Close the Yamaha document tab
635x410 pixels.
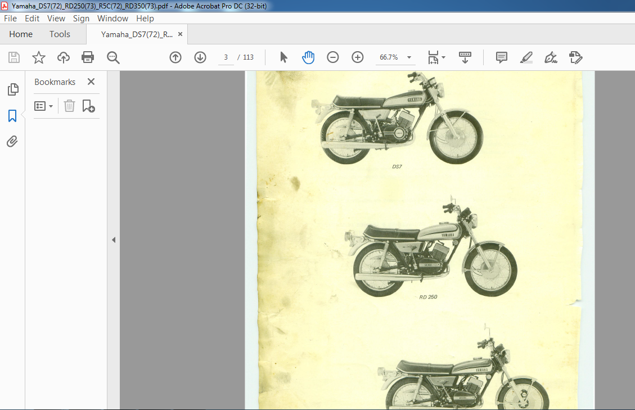[180, 34]
